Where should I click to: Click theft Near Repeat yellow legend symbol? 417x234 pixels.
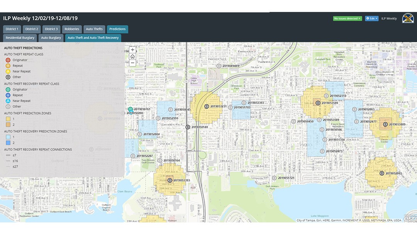tap(8, 71)
